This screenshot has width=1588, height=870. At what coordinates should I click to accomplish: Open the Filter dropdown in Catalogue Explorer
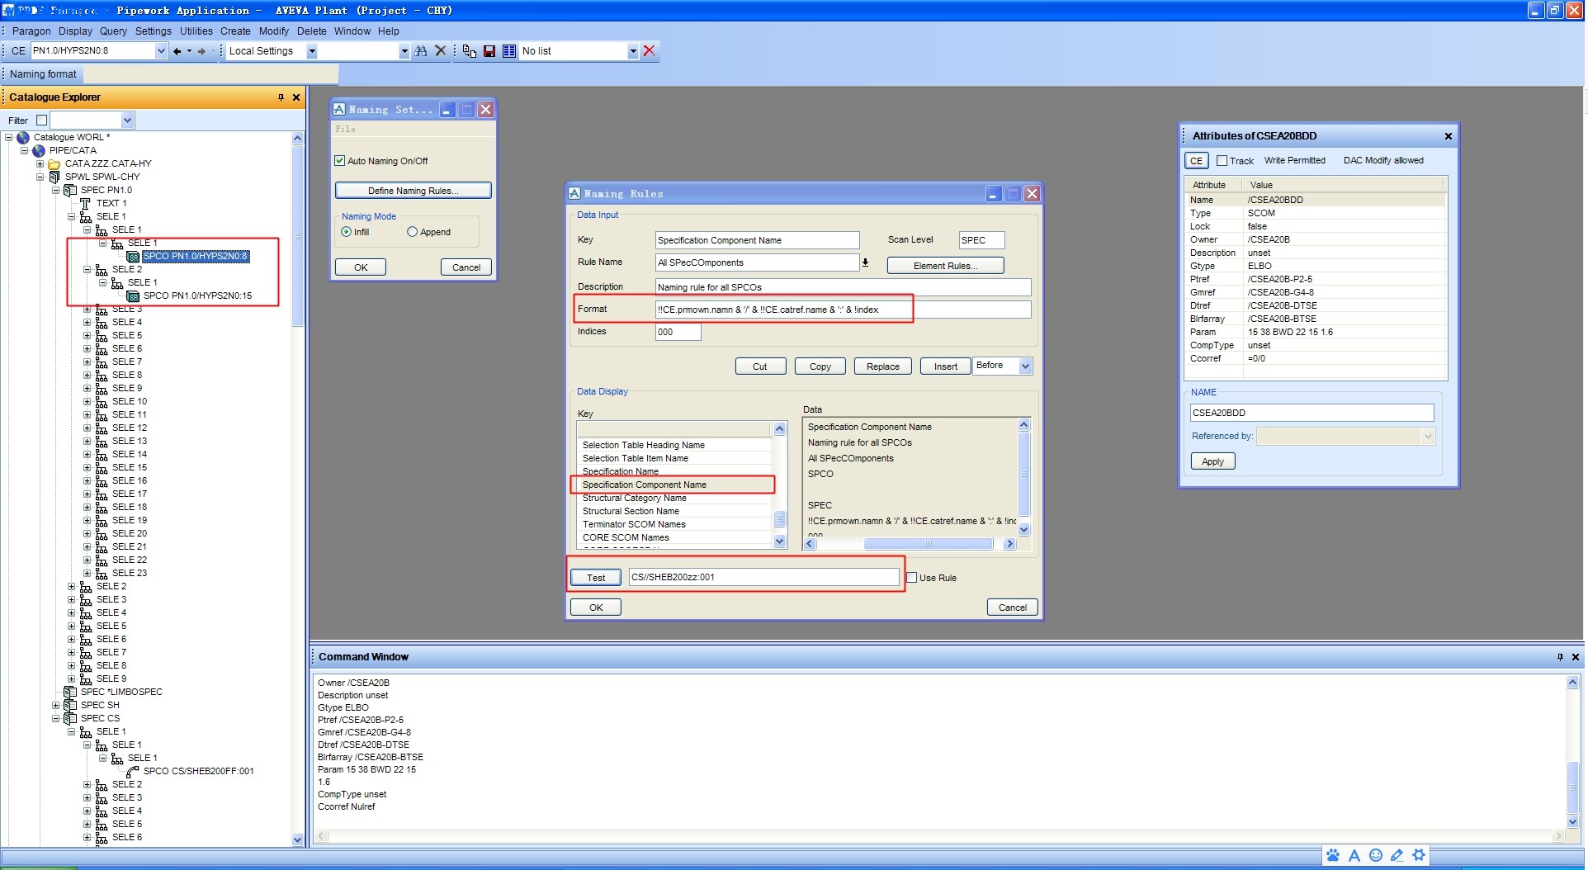point(127,121)
